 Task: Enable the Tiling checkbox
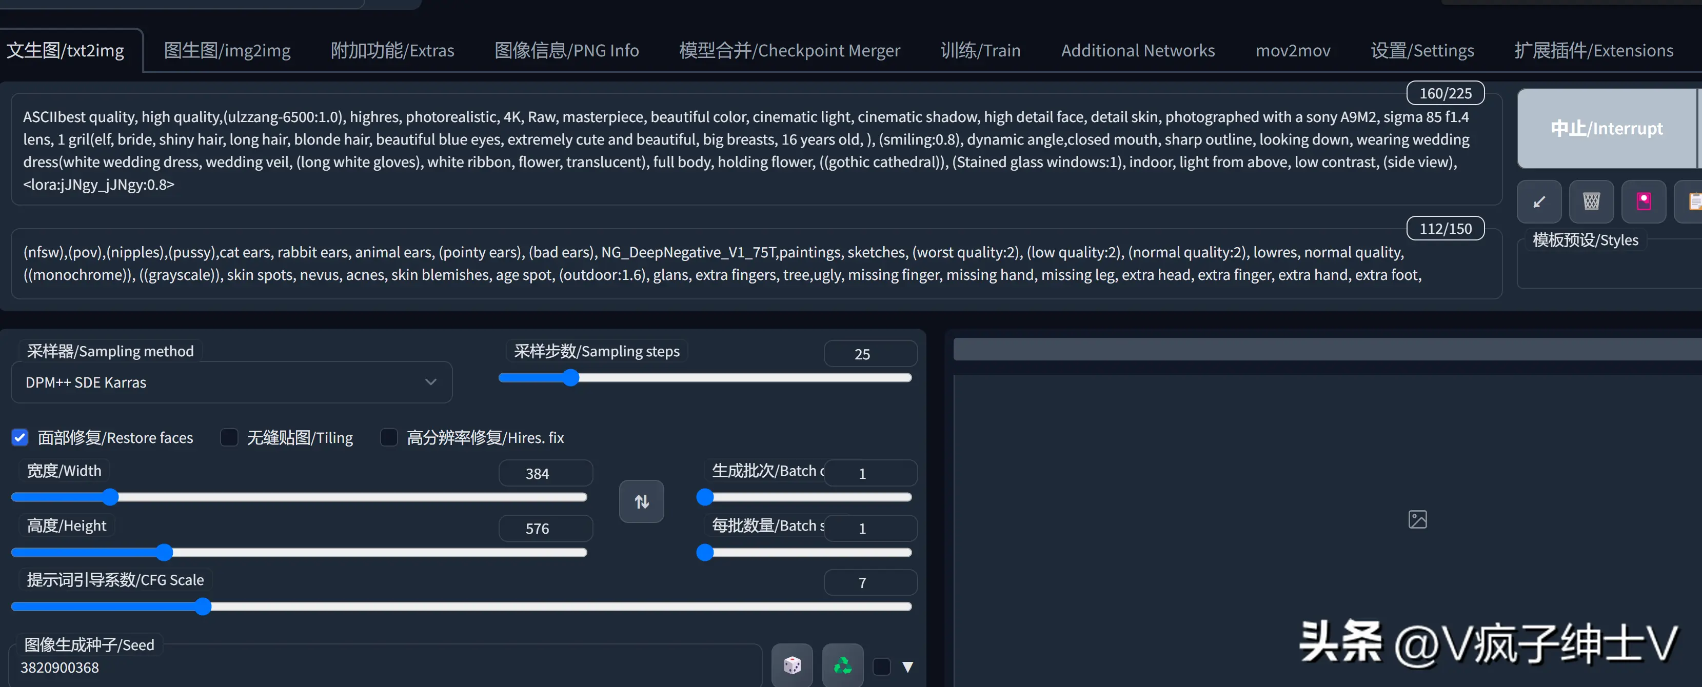(x=229, y=437)
